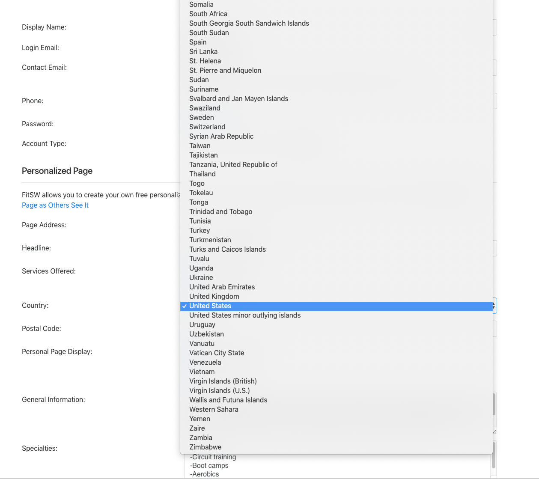539x482 pixels.
Task: Choose Uganda option
Action: [337, 268]
